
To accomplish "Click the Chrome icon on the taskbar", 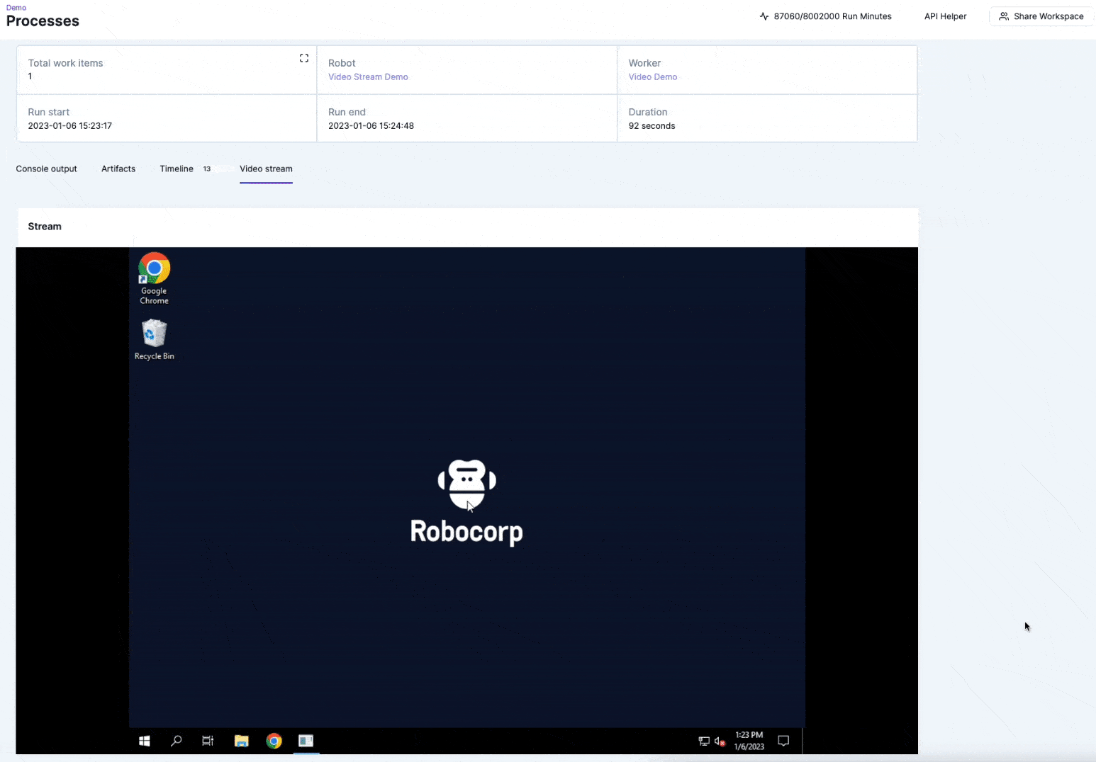I will click(x=274, y=741).
